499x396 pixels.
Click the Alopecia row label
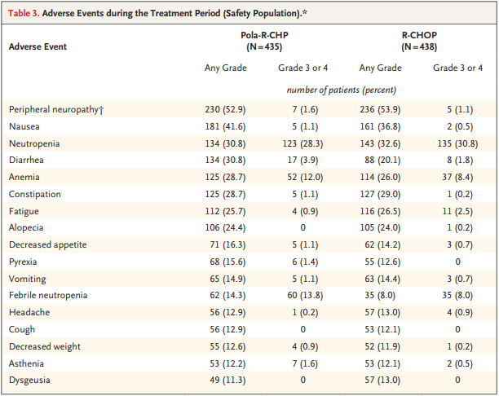(x=26, y=228)
